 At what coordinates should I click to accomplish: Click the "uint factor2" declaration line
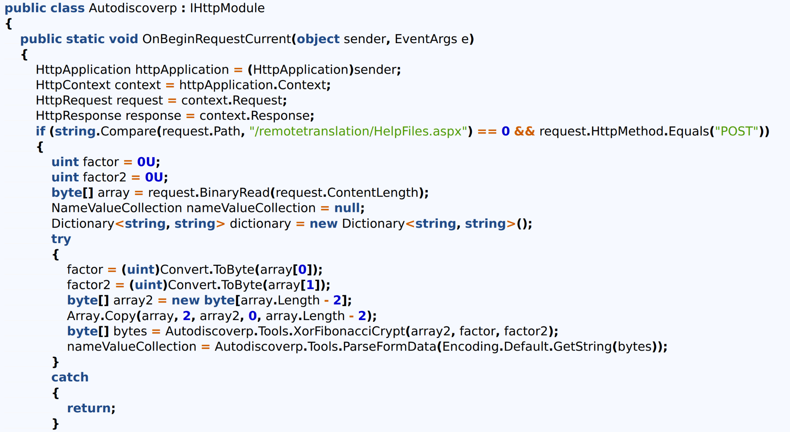89,177
